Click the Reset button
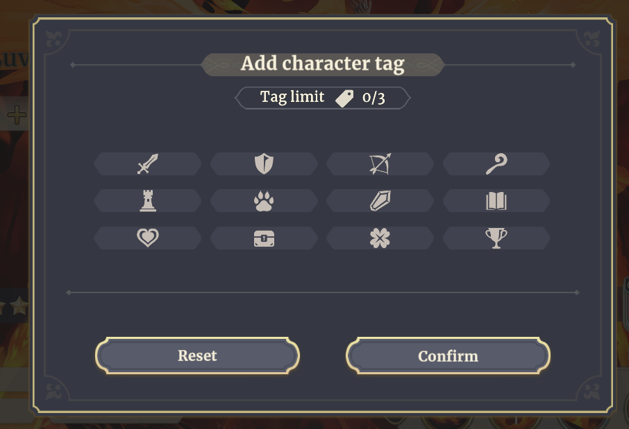The image size is (629, 429). coord(197,356)
